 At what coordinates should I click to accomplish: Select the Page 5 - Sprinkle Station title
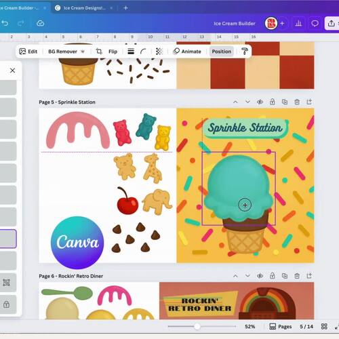(67, 102)
